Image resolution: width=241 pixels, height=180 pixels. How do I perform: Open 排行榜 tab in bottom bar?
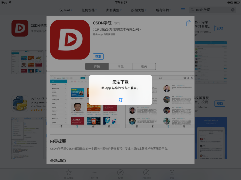(94, 174)
